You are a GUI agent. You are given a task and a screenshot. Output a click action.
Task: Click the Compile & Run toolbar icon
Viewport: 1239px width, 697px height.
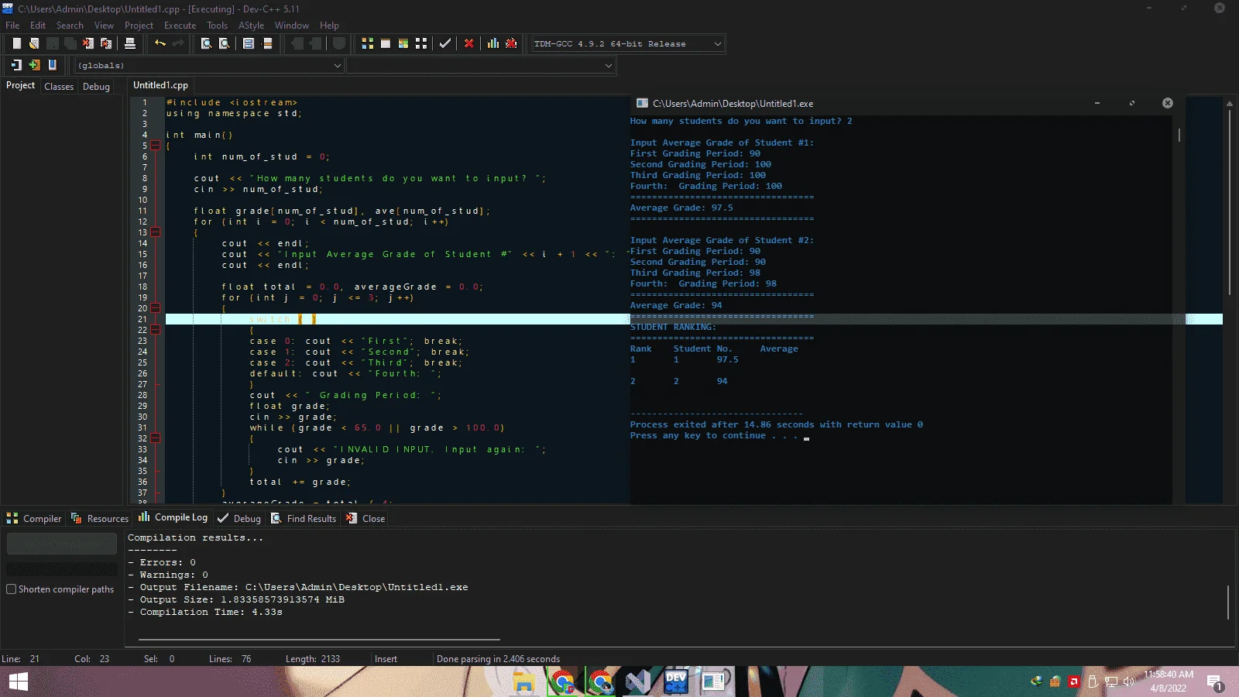click(x=403, y=43)
